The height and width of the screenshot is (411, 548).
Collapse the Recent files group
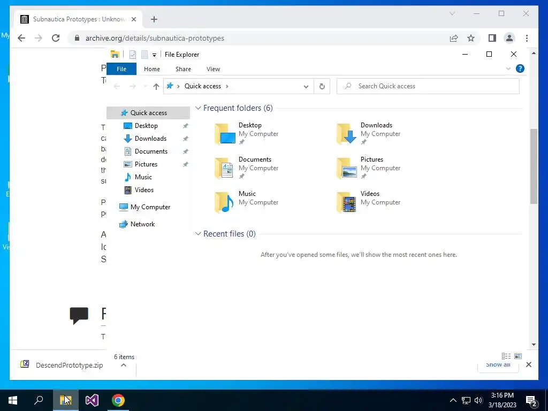click(x=198, y=234)
